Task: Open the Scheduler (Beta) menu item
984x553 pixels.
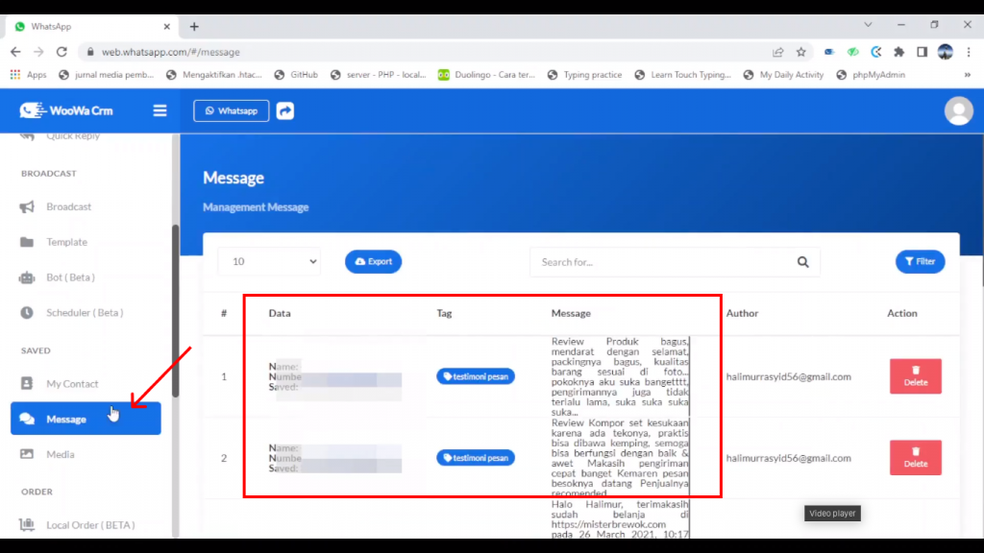Action: pos(85,313)
